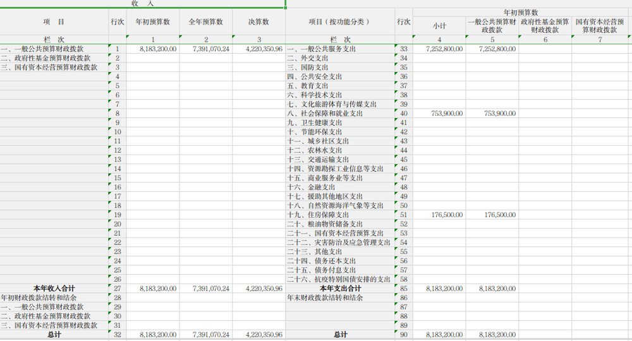632x341 pixels.
Task: Click the 全年预算数 column header
Action: point(205,21)
